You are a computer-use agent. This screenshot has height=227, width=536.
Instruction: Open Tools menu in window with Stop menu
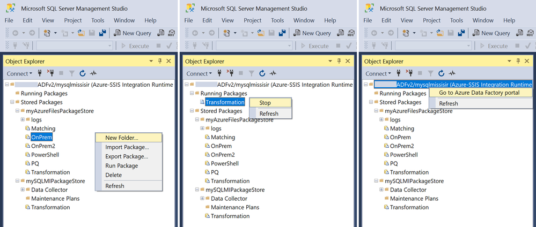[x=277, y=20]
